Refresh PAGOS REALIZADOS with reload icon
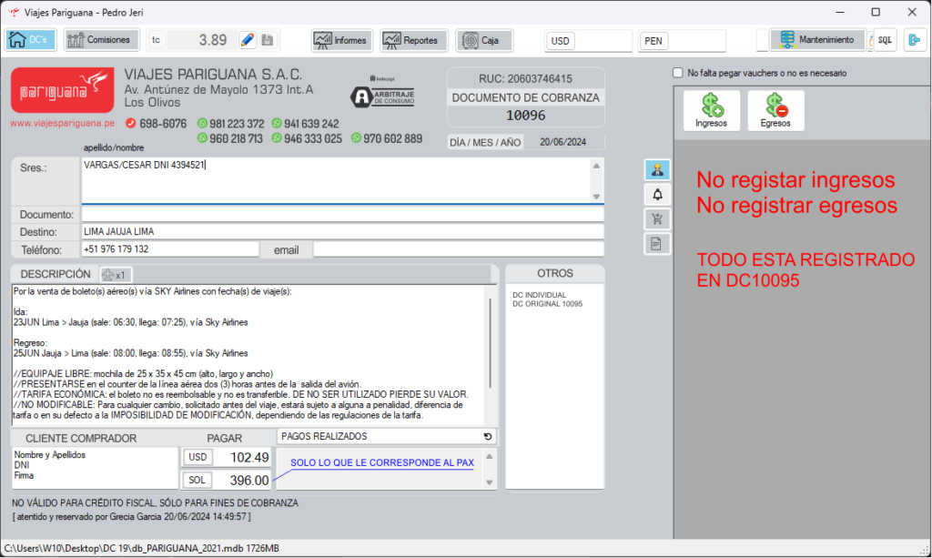This screenshot has width=932, height=558. coord(488,437)
